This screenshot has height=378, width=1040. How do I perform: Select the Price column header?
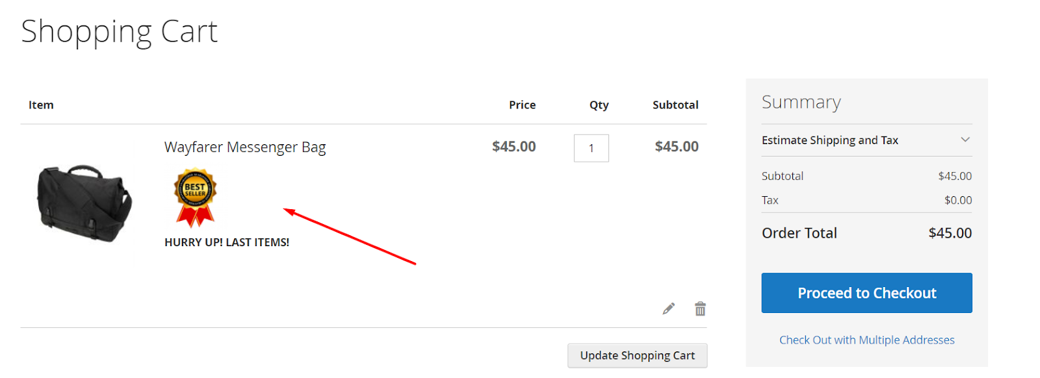522,105
